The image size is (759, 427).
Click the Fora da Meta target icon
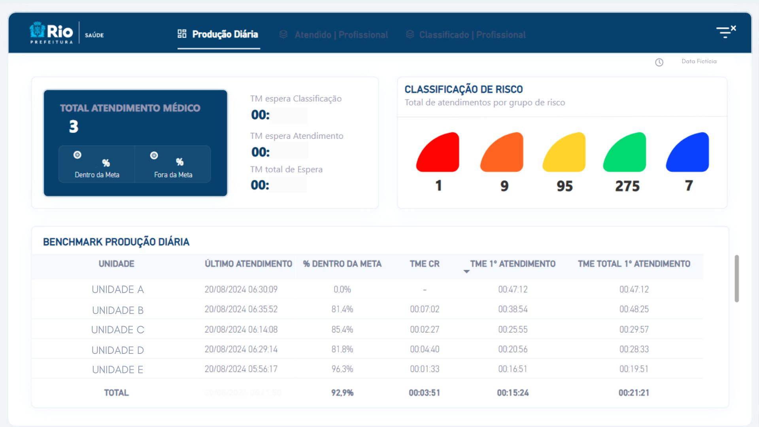click(x=154, y=155)
